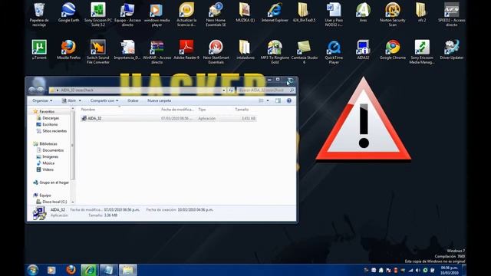The width and height of the screenshot is (491, 276).
Task: Select the SPEED2 Acceso directo icon
Action: pos(451,14)
